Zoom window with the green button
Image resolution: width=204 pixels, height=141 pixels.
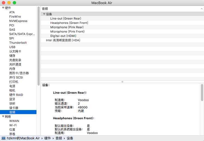(x=14, y=3)
